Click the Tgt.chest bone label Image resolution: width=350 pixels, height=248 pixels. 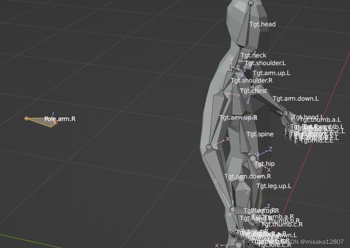[x=254, y=91]
